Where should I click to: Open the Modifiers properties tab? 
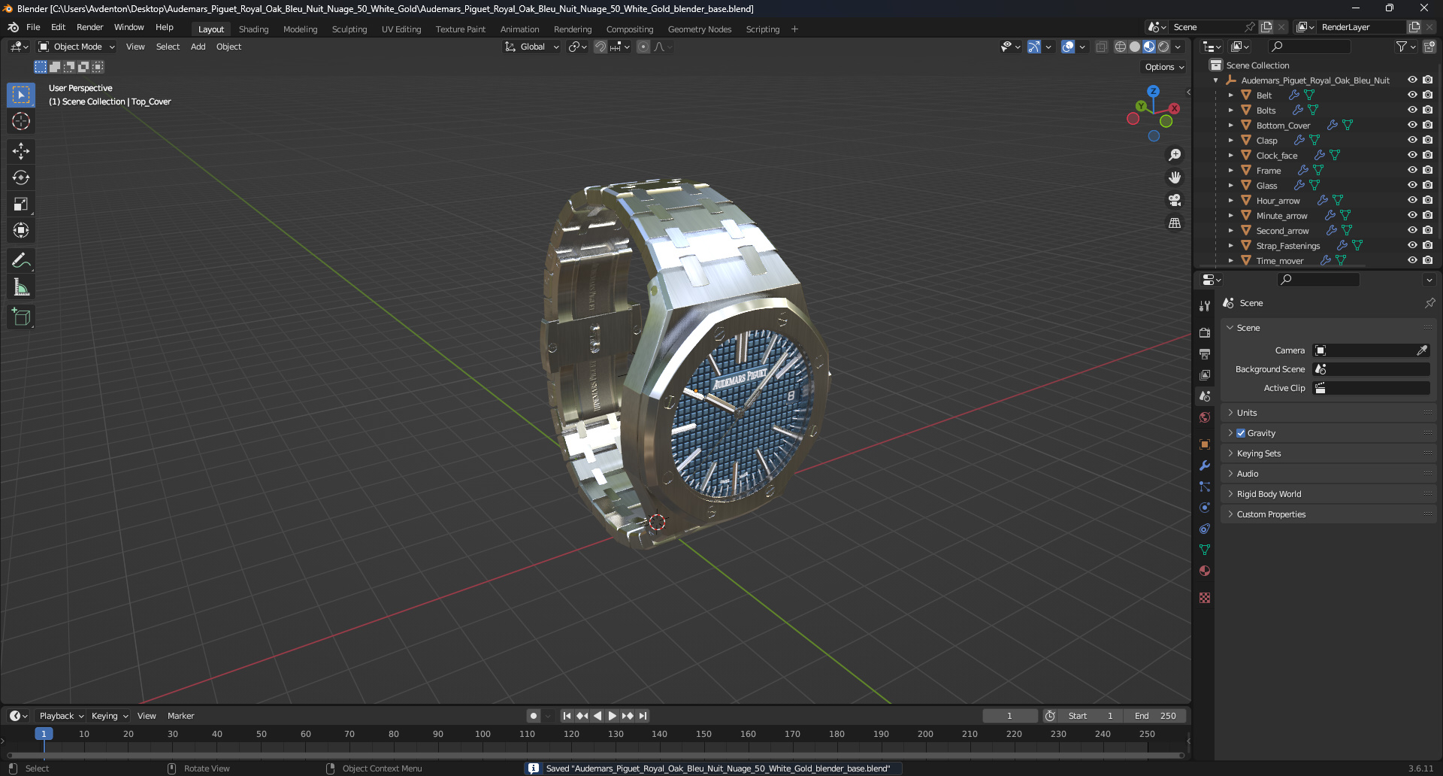pos(1205,465)
